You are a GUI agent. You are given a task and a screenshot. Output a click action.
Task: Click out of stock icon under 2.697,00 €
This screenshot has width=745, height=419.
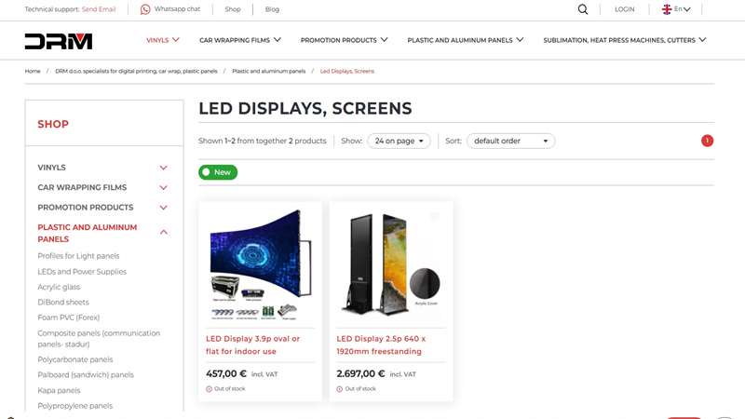click(339, 388)
